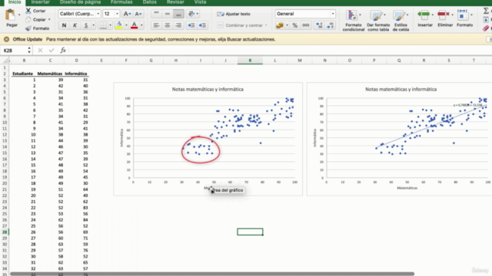Click the horizontal scrollbar at bottom
The image size is (492, 276).
212,274
